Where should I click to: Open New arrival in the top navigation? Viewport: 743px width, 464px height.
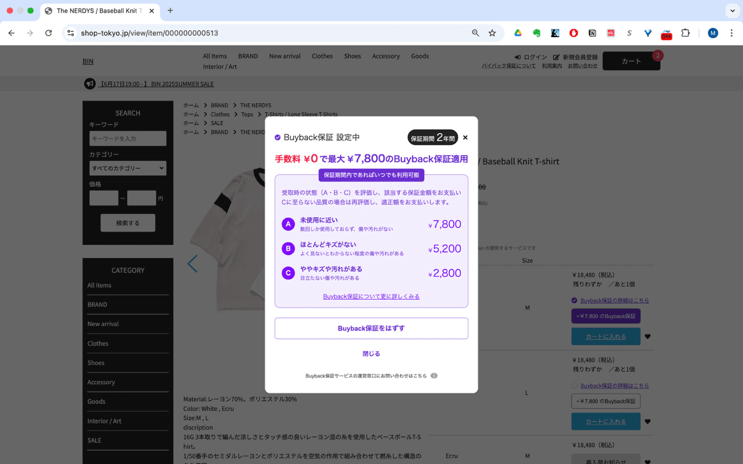click(x=284, y=56)
